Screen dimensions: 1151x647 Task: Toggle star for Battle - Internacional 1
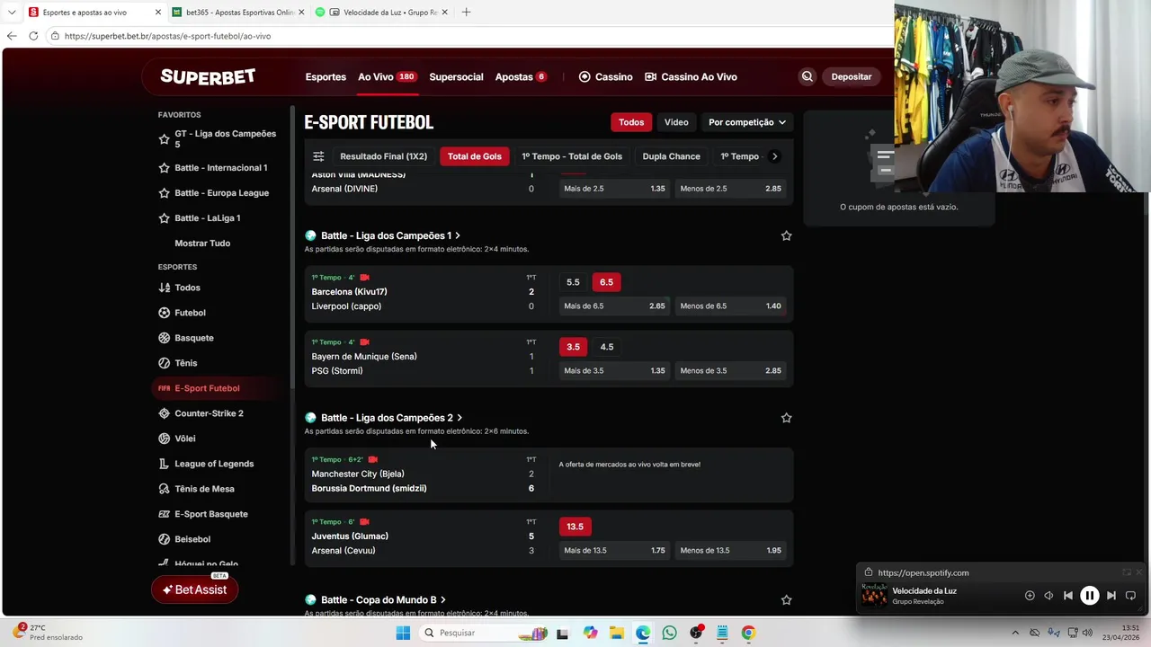(x=164, y=168)
